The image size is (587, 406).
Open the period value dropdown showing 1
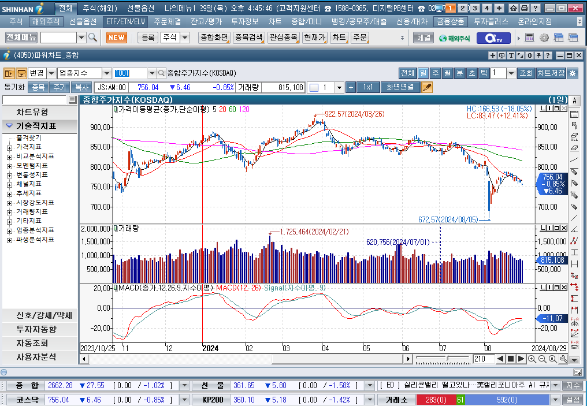(511, 73)
